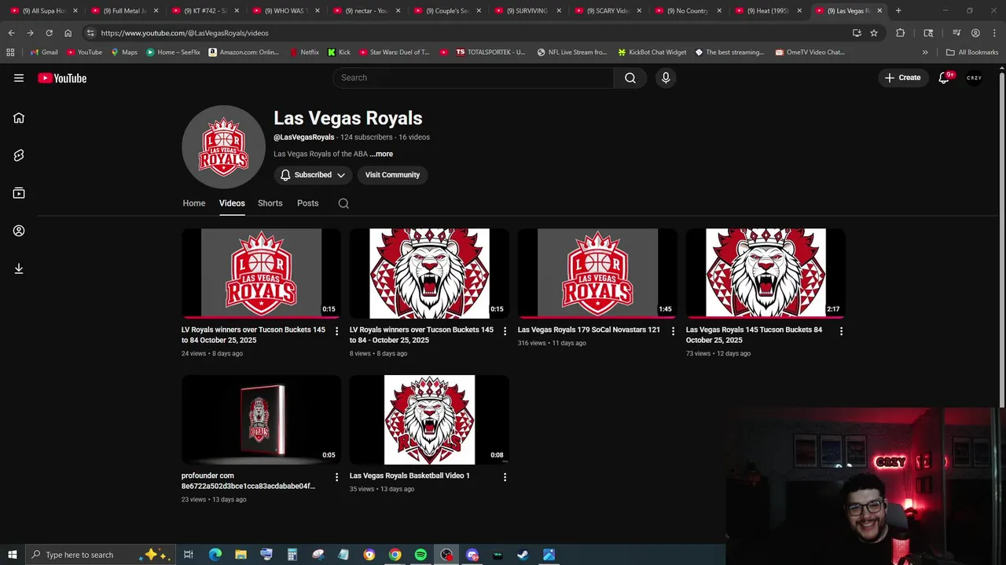Open the CRZY account avatar menu
The height and width of the screenshot is (565, 1006).
coord(975,78)
